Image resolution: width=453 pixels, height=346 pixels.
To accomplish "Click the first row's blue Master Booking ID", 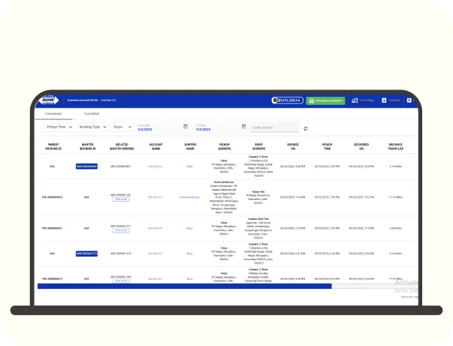I will tap(86, 166).
